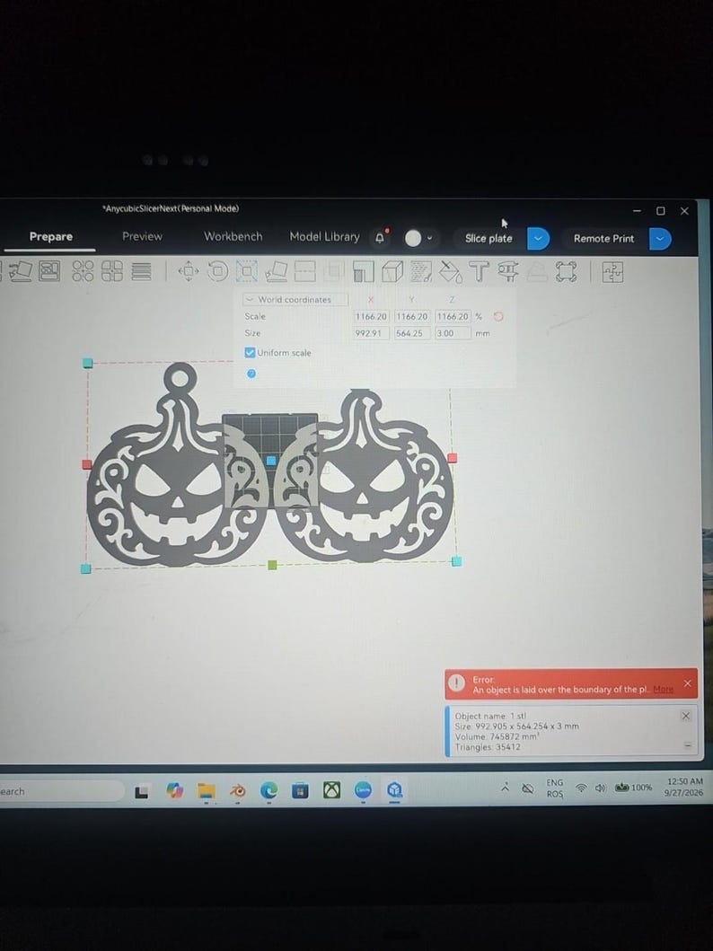713x951 pixels.
Task: Select the Lay on Face tool
Action: coord(276,271)
